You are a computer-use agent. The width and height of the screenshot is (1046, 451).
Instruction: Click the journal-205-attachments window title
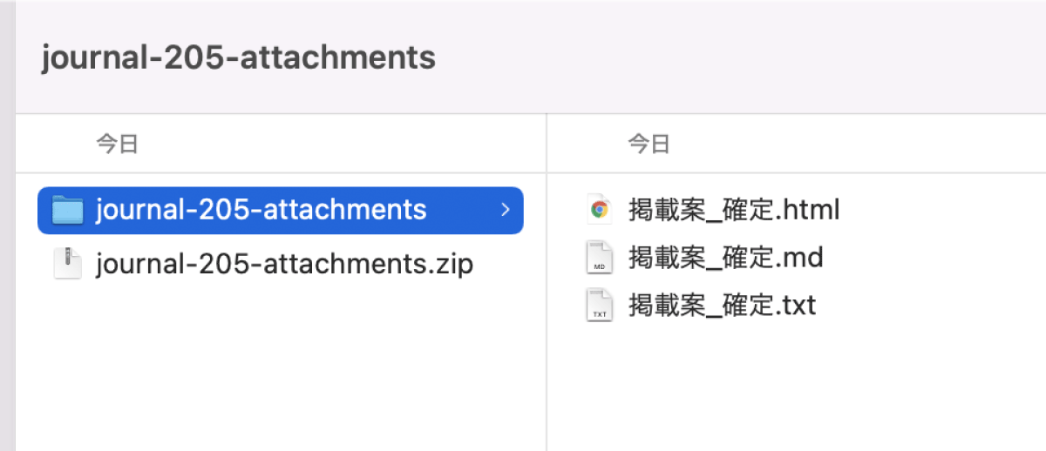(x=238, y=57)
